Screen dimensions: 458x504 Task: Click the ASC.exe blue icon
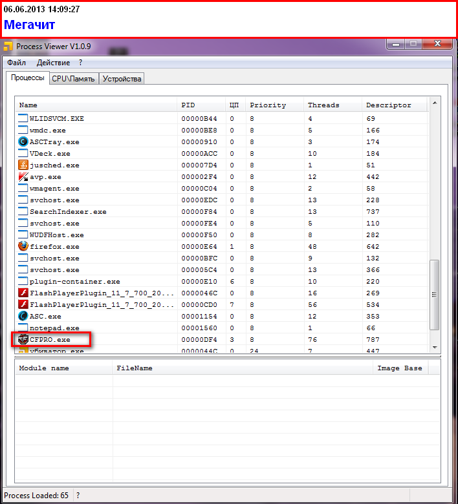coord(23,316)
